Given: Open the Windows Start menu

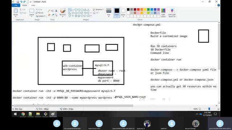Looking at the screenshot, I should [x=15, y=114].
